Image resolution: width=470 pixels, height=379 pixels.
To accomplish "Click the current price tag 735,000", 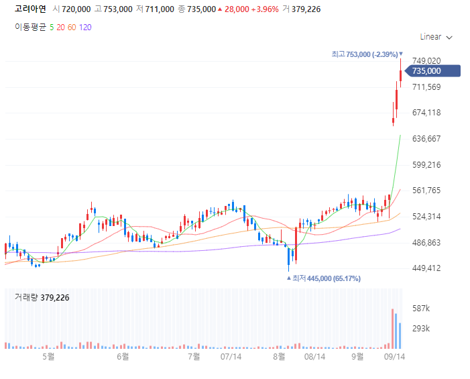I will point(432,71).
